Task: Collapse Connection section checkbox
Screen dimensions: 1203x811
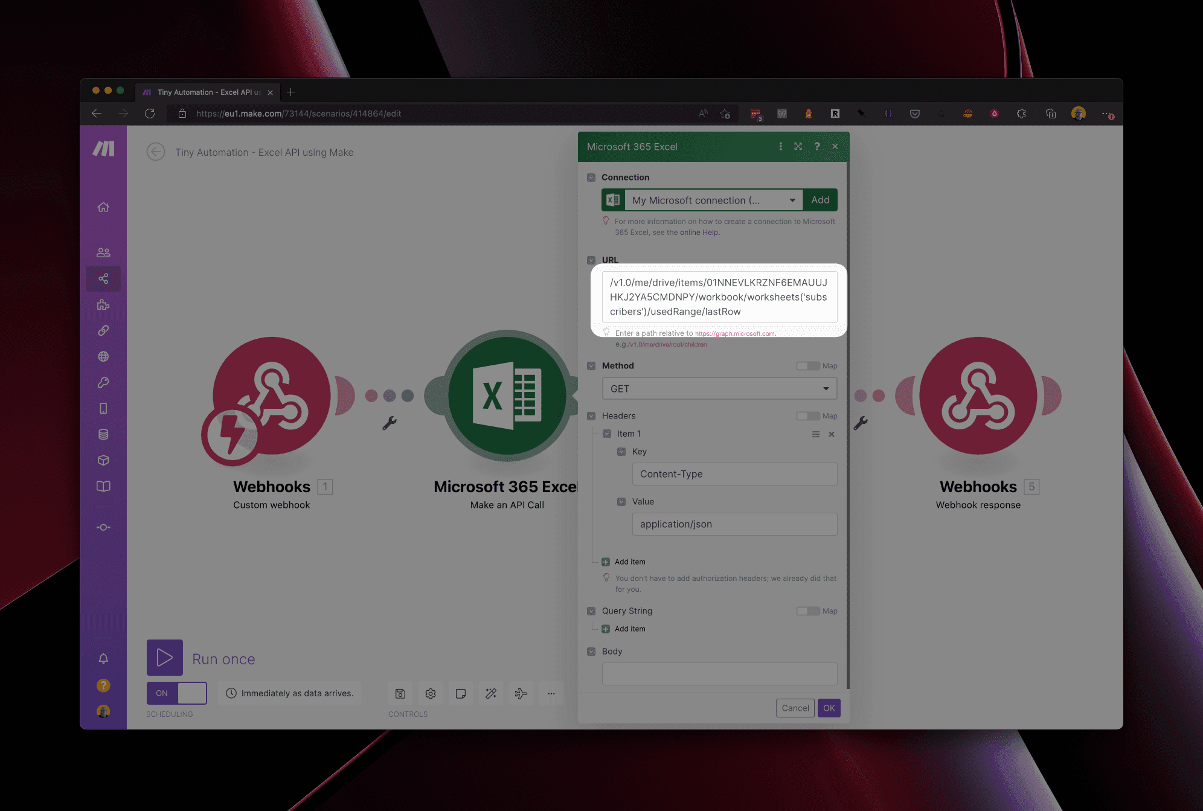Action: point(591,178)
